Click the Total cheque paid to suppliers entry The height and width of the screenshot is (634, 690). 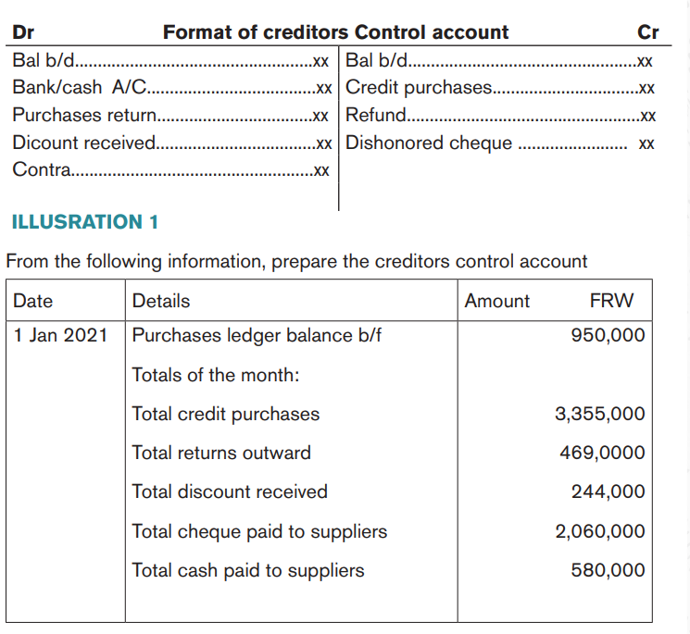pyautogui.click(x=259, y=531)
